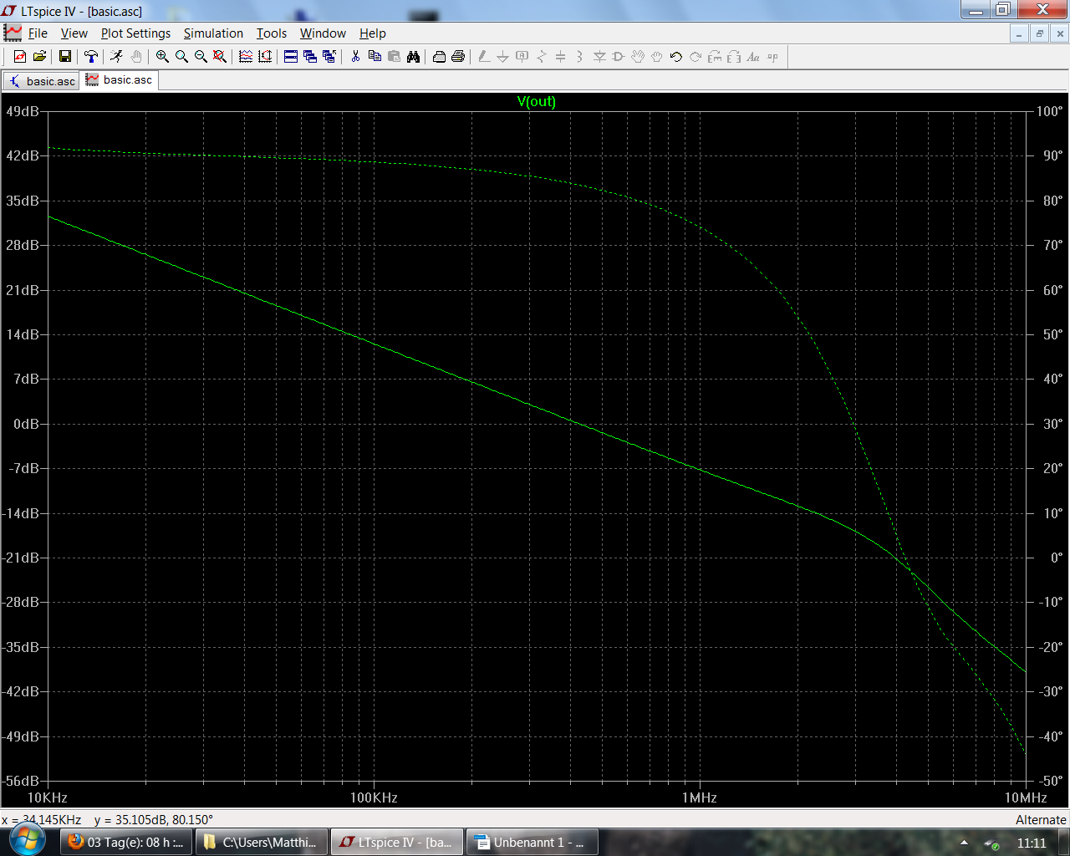The image size is (1070, 856).
Task: Click the Mirror icon
Action: tap(734, 57)
